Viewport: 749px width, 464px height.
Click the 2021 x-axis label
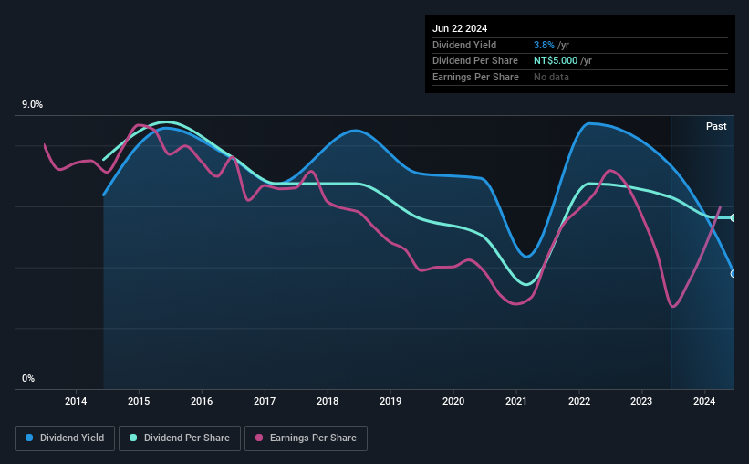(516, 401)
